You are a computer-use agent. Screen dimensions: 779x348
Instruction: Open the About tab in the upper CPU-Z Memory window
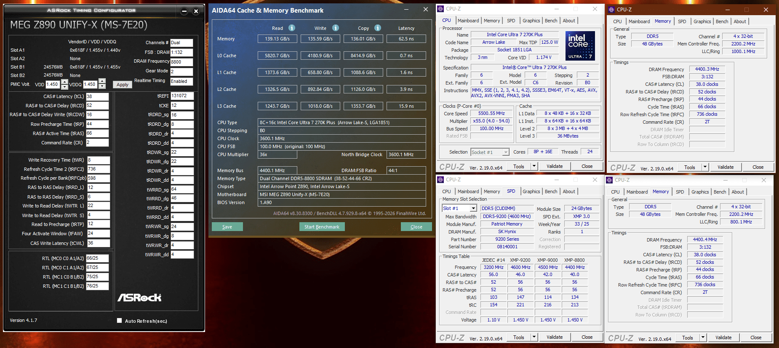740,21
